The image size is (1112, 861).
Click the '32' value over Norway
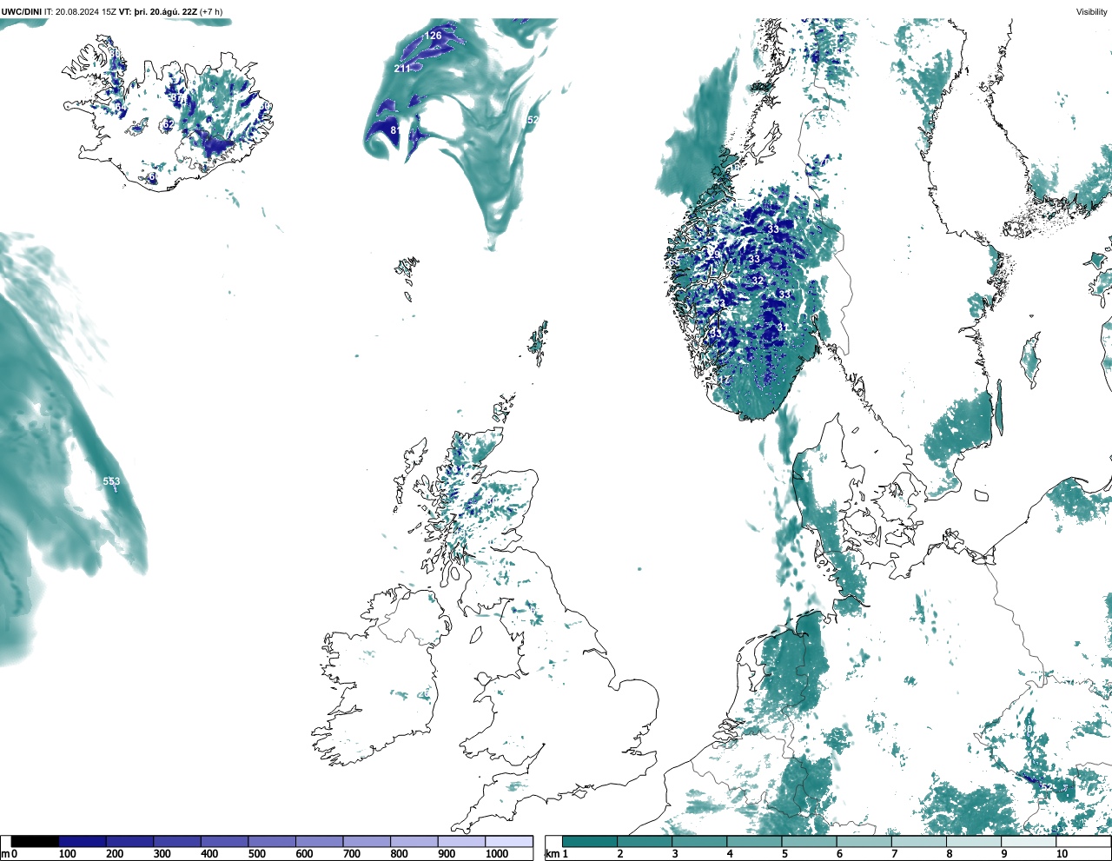tap(758, 281)
